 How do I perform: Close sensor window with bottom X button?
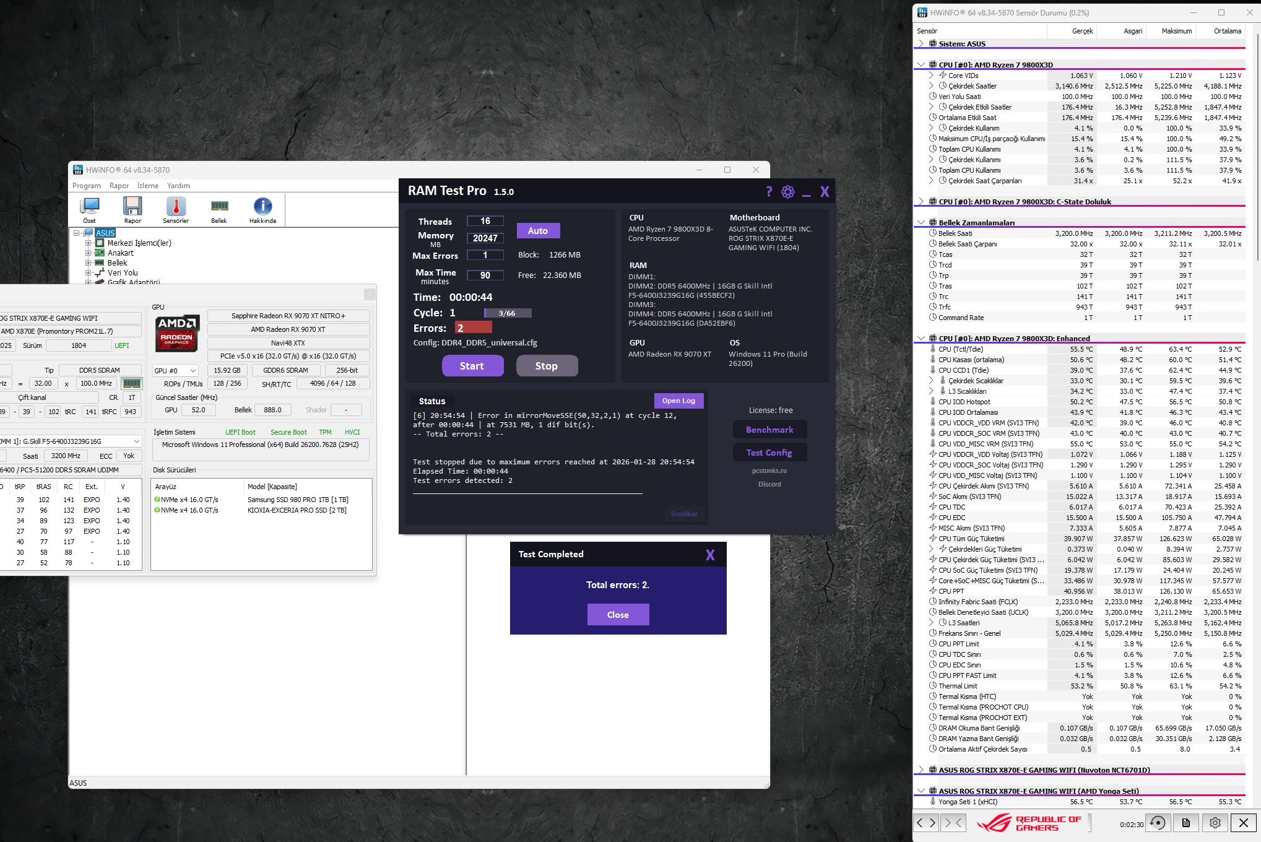[x=1244, y=823]
